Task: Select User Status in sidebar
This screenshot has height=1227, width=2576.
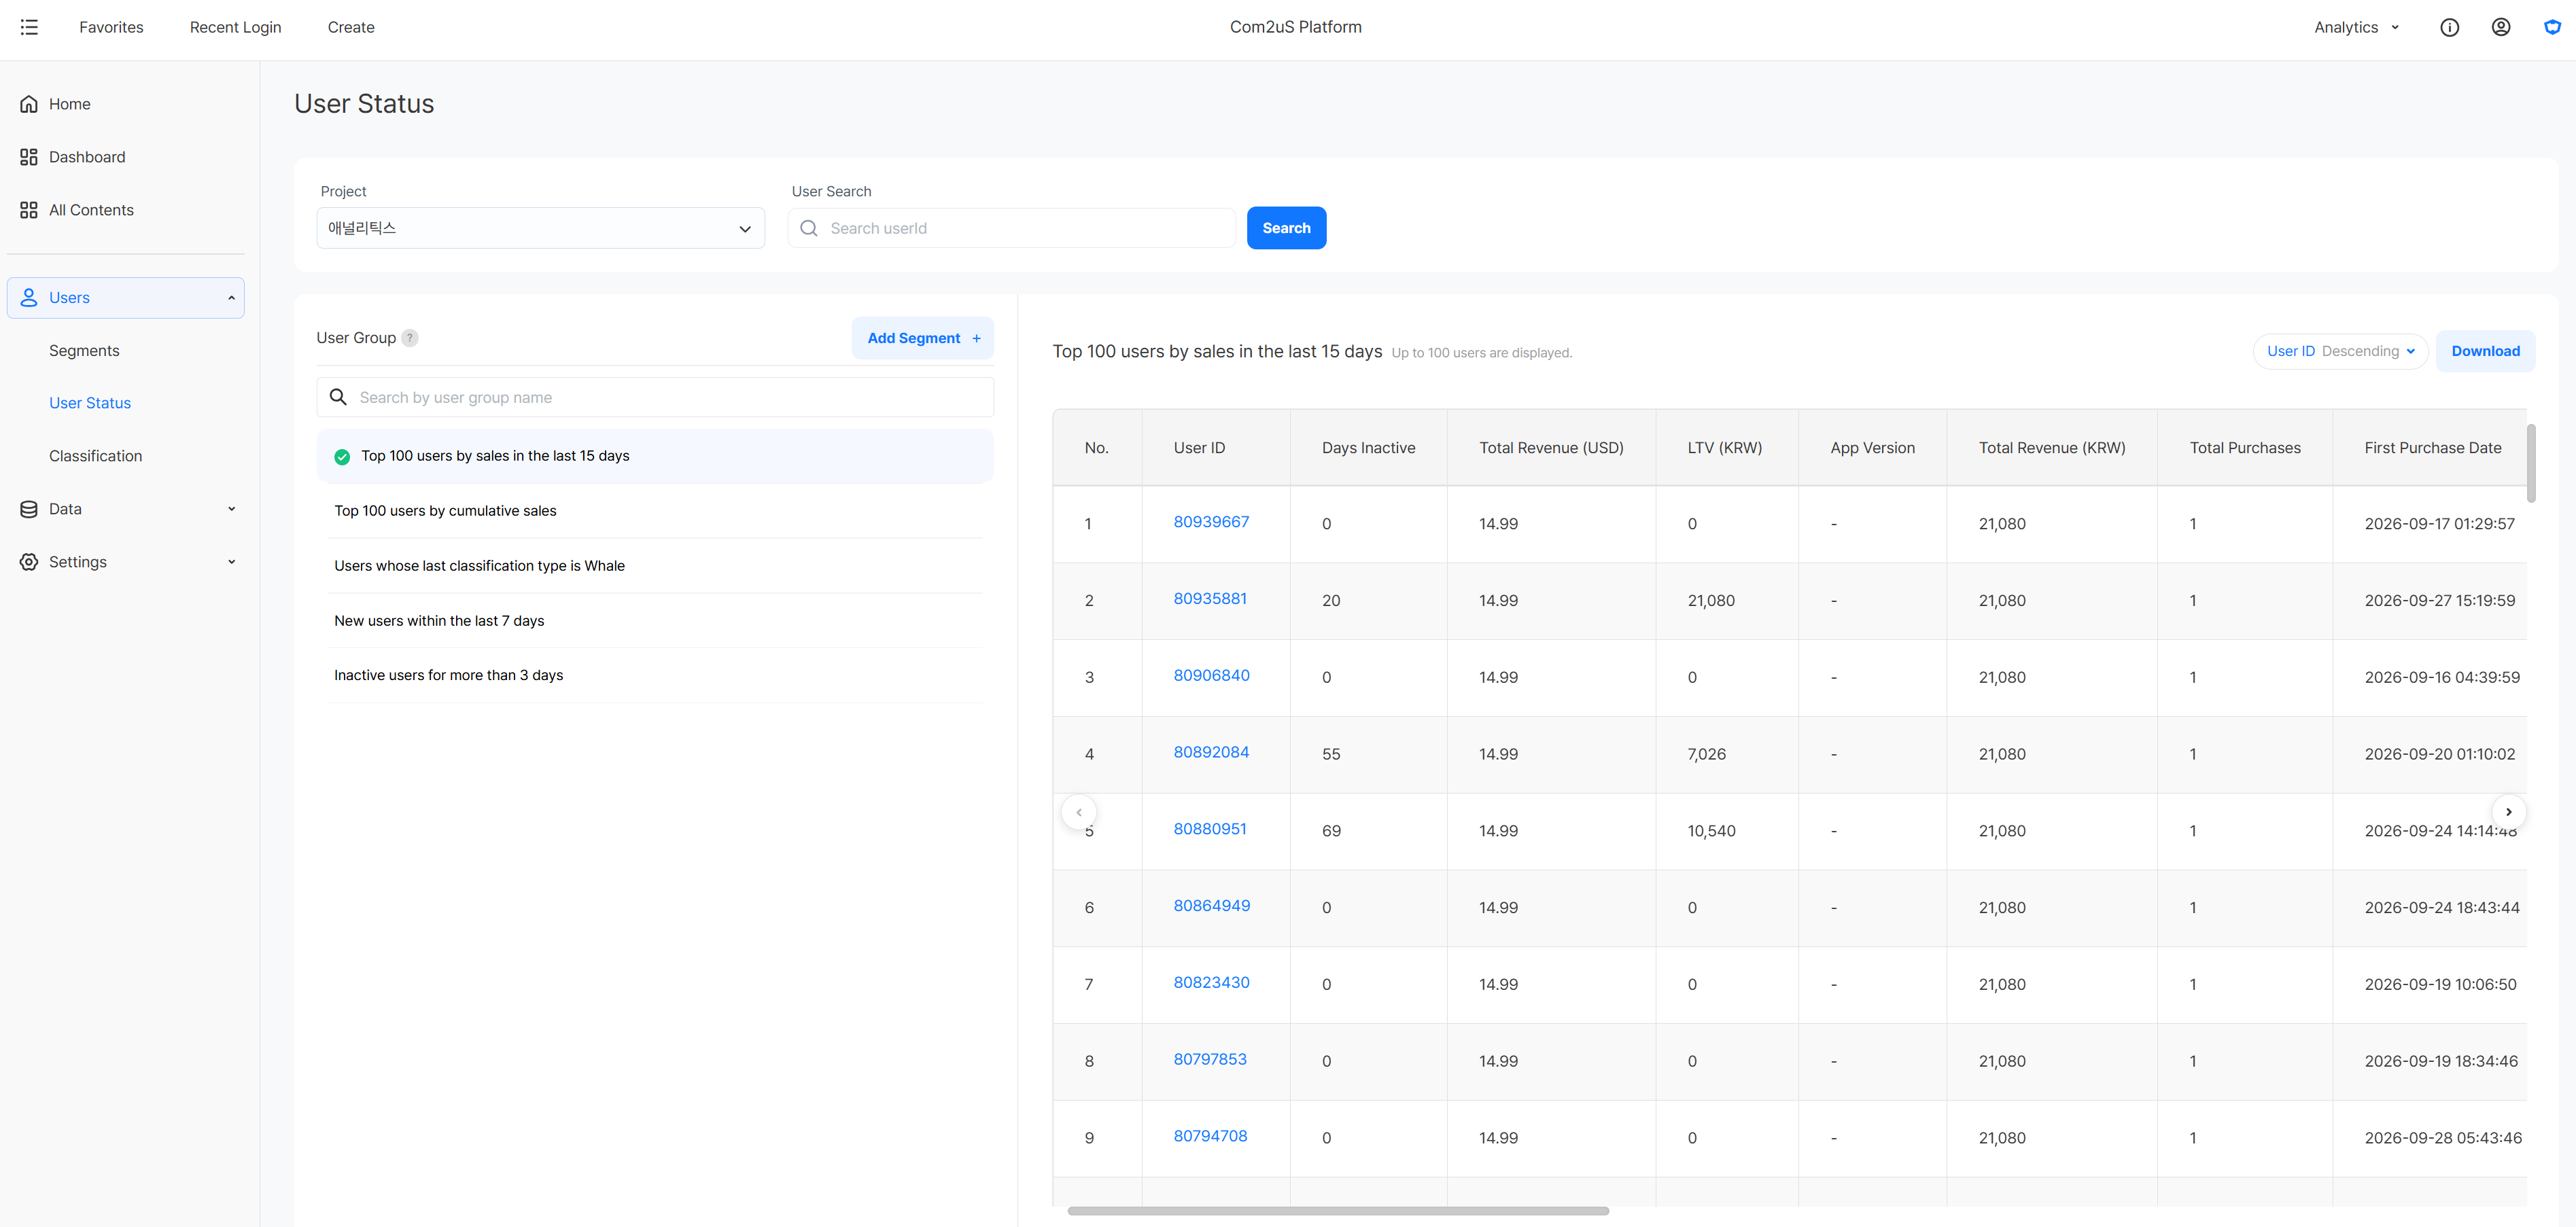Action: click(x=90, y=403)
